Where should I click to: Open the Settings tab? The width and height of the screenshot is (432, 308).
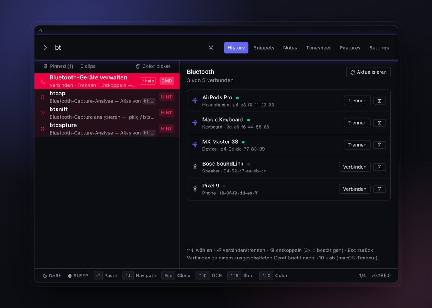(379, 48)
